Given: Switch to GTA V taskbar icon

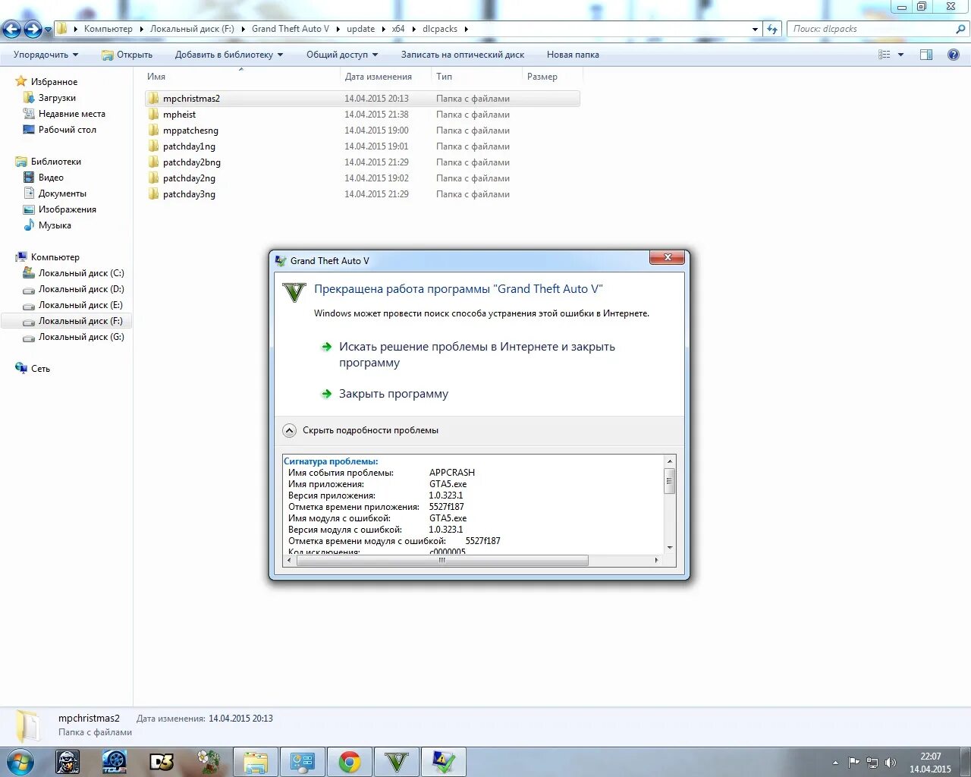Looking at the screenshot, I should [397, 762].
